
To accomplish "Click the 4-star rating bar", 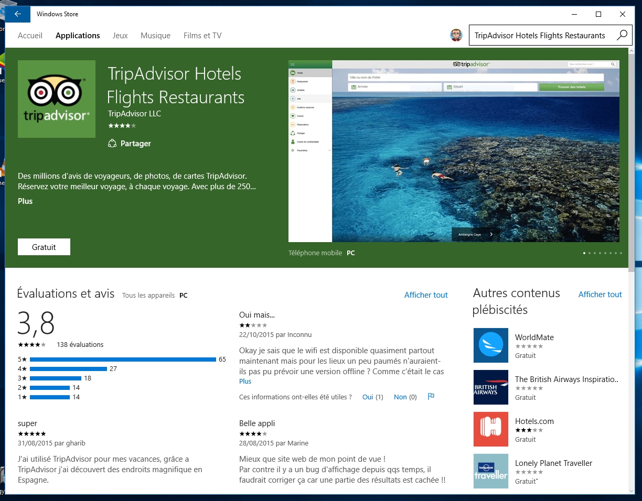I will click(68, 369).
